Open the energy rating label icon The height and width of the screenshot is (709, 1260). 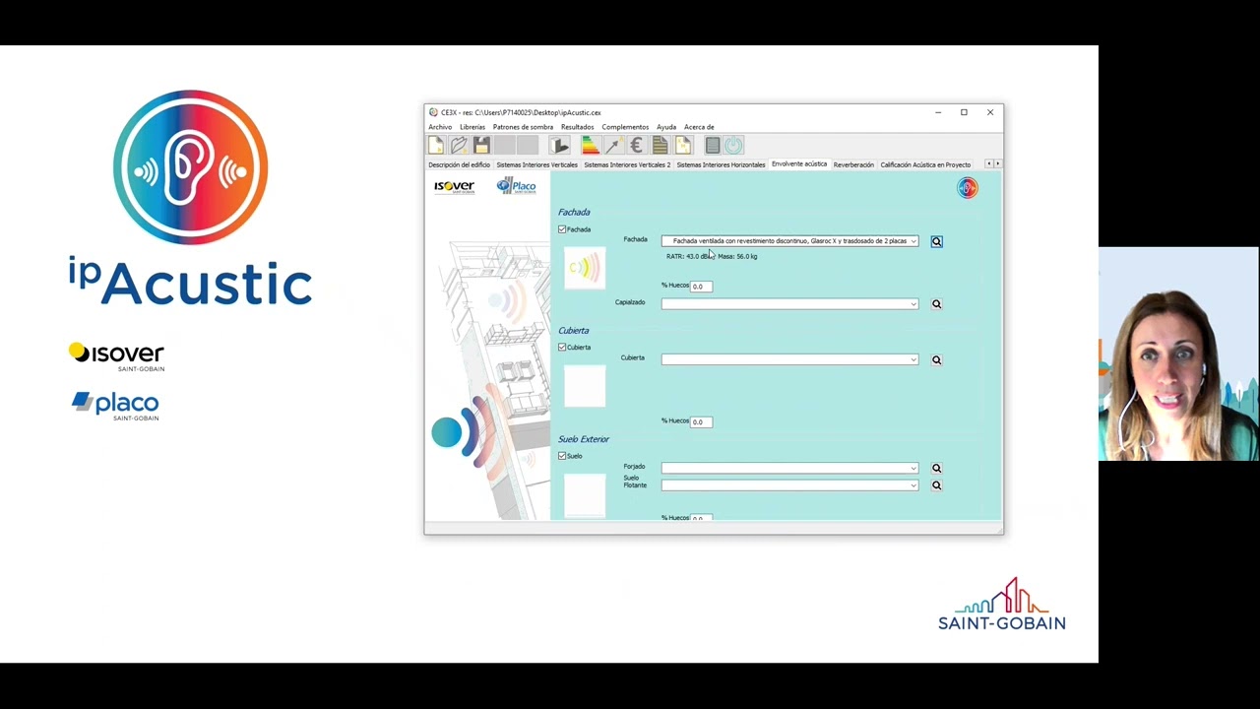[590, 146]
